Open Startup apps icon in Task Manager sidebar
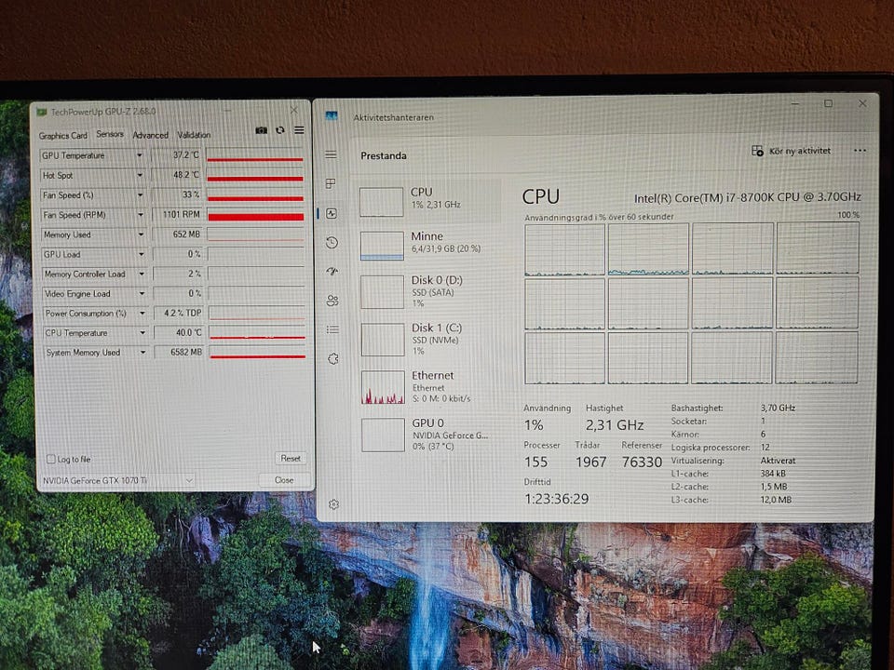This screenshot has width=894, height=670. [x=332, y=271]
